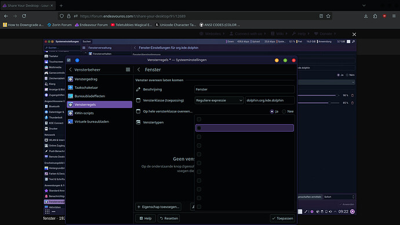400x225 pixels.
Task: Click volume icon in screenshot system tray
Action: coord(330,212)
